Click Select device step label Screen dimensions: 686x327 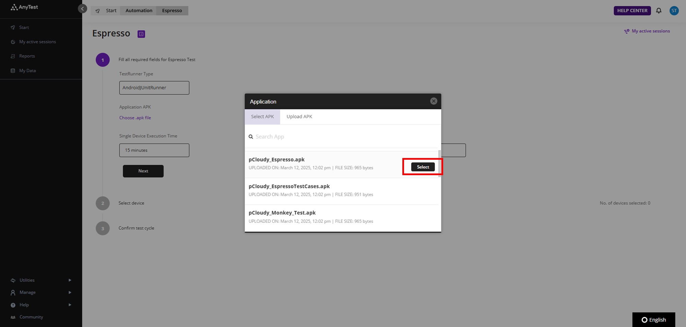pos(131,203)
